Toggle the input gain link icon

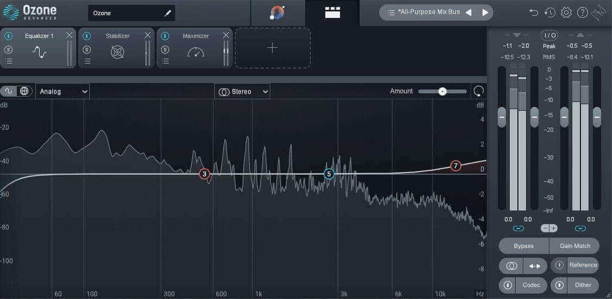coord(518,229)
